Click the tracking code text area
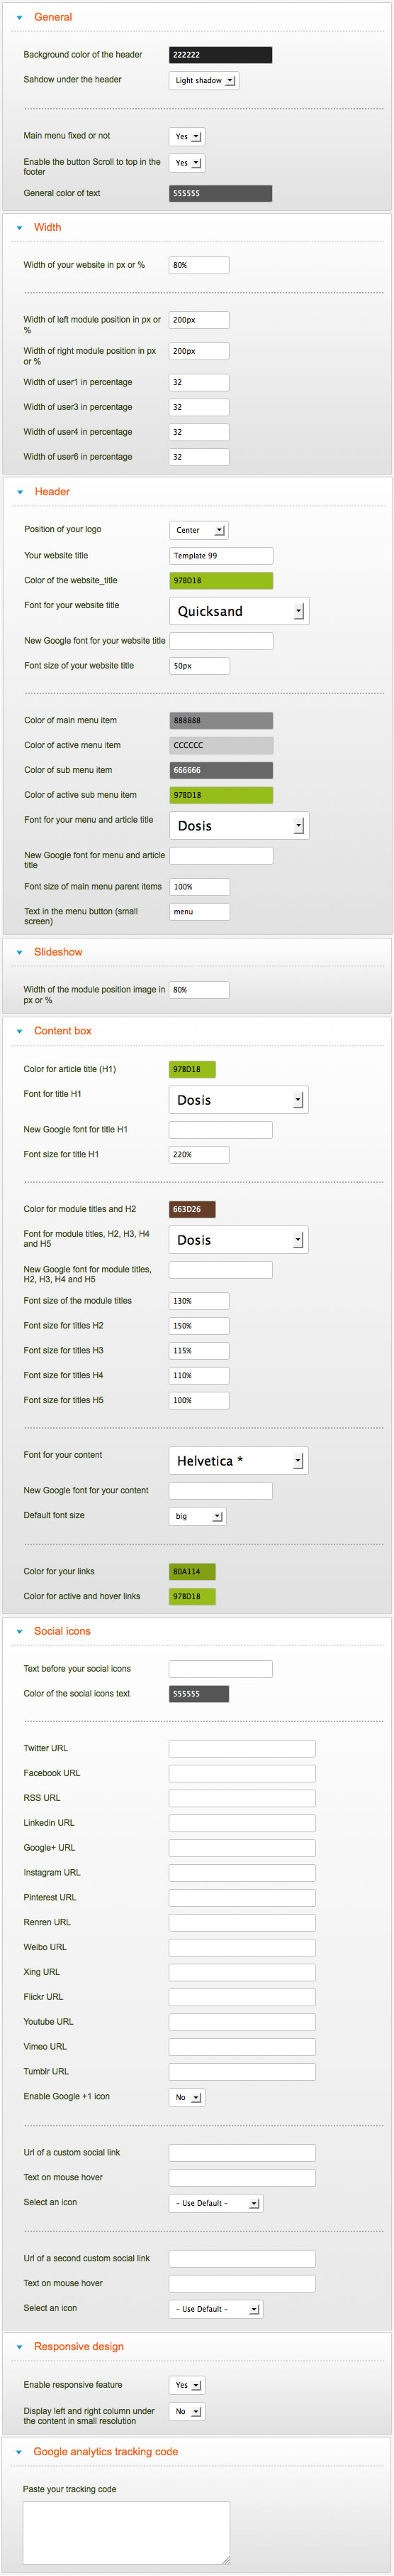This screenshot has height=2576, width=394. (x=127, y=2533)
